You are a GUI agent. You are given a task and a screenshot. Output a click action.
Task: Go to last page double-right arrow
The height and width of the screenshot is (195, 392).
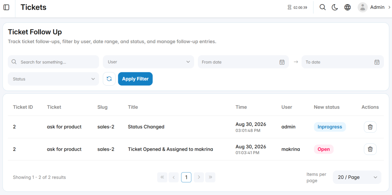(210, 177)
